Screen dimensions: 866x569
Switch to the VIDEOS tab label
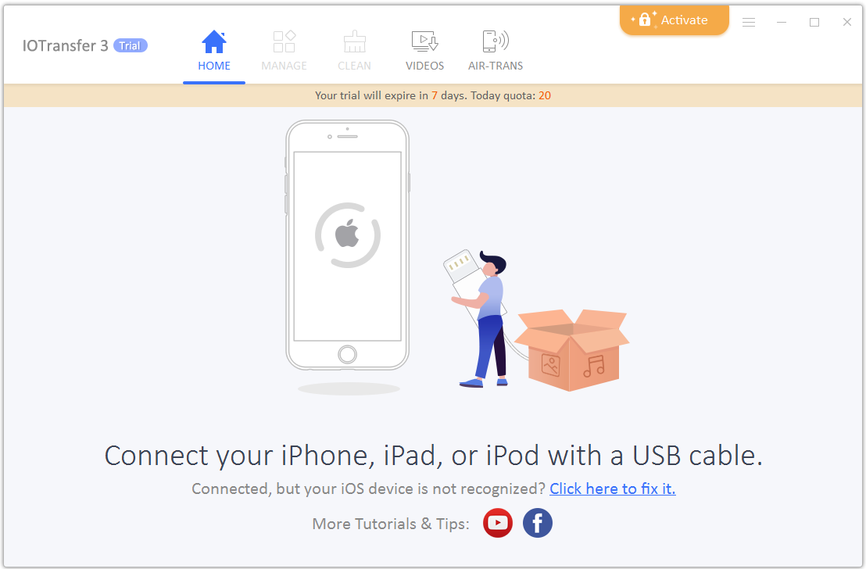[x=424, y=66]
